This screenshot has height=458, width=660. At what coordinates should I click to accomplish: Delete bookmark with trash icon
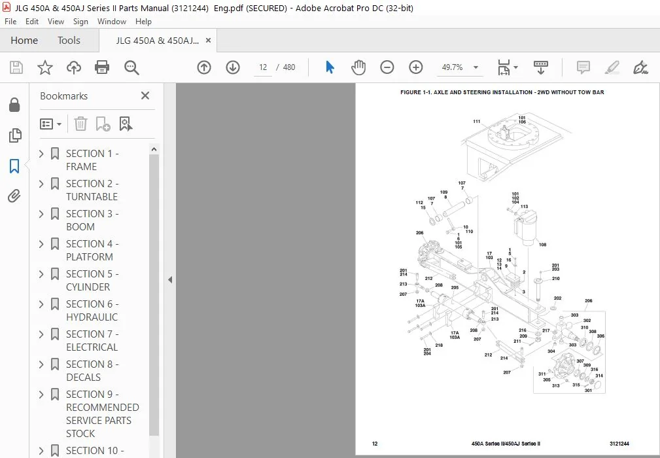80,124
